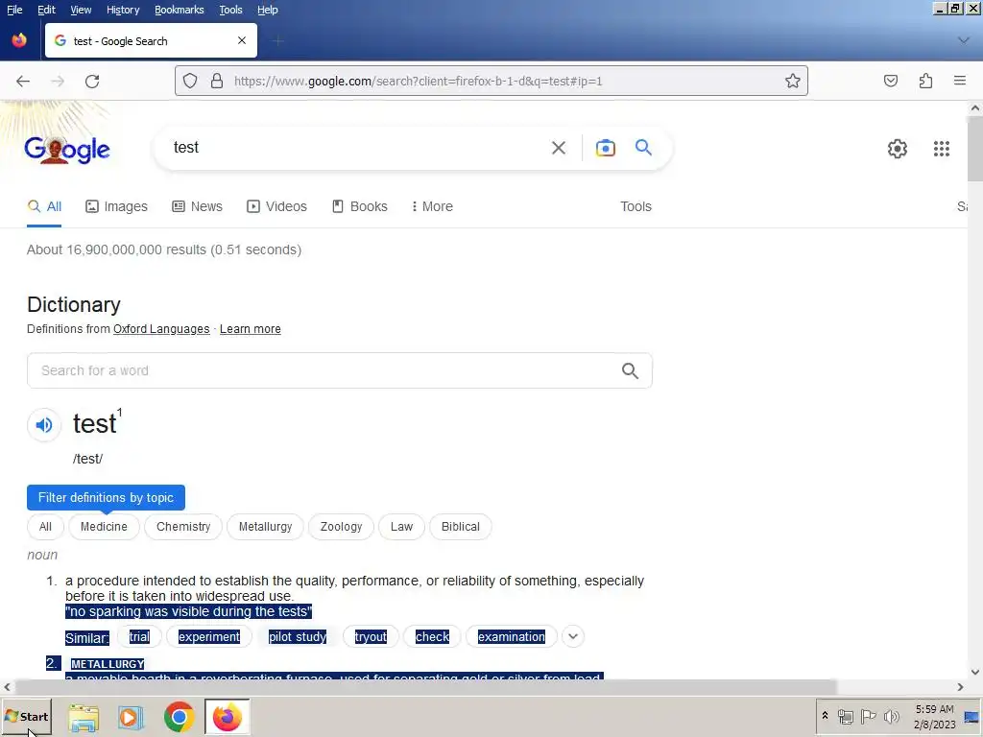Screen dimensions: 983x737
Task: Click the similar word experiment
Action: pos(208,637)
